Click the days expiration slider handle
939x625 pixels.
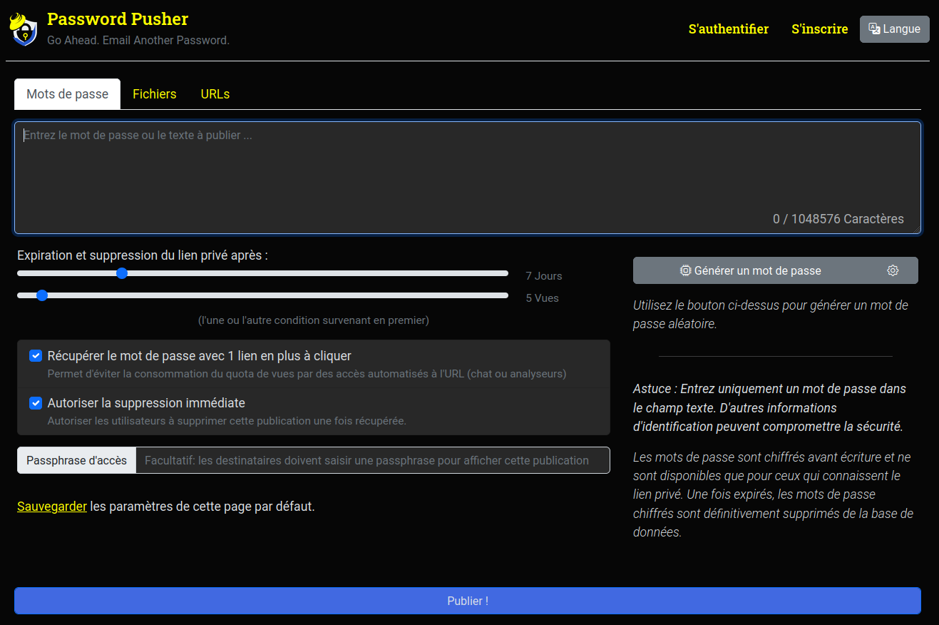click(x=121, y=273)
